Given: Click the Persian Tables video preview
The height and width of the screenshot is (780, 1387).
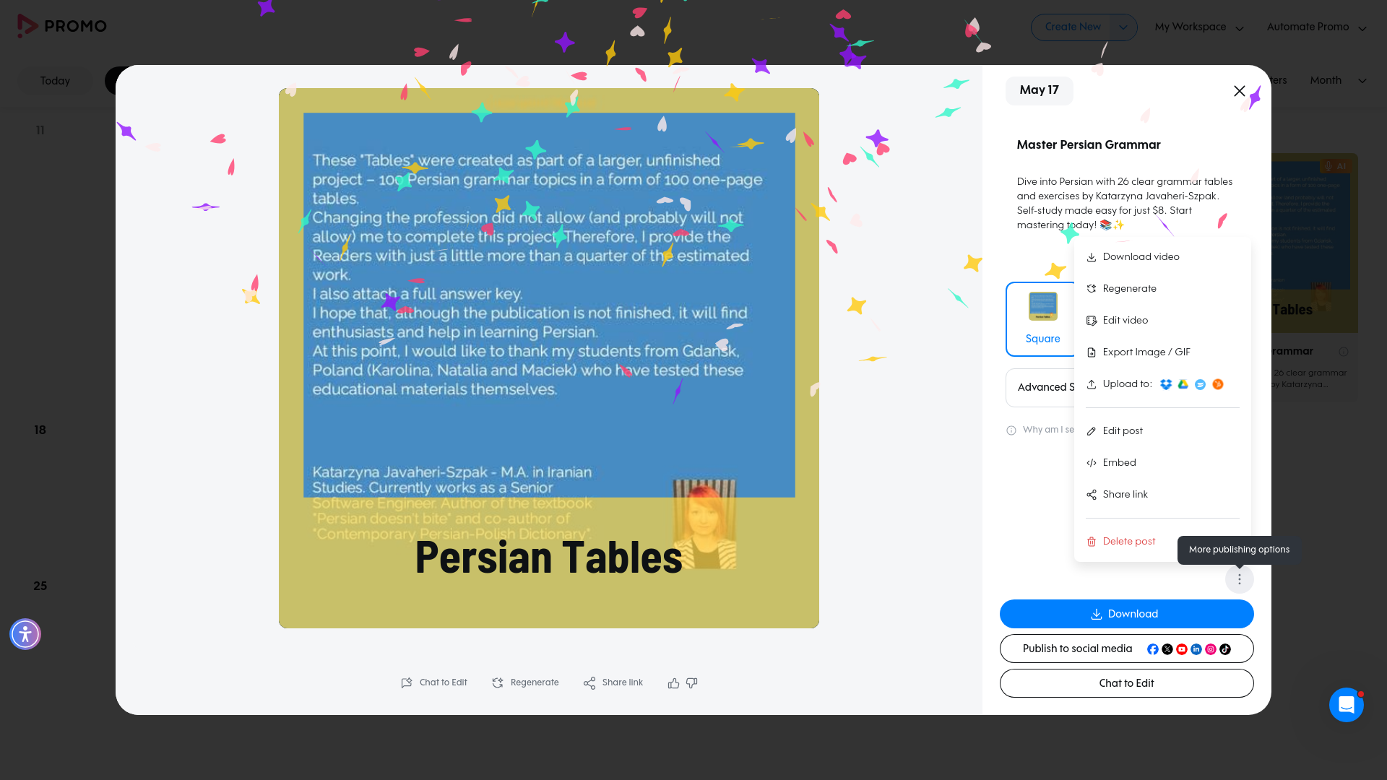Looking at the screenshot, I should click(x=549, y=358).
